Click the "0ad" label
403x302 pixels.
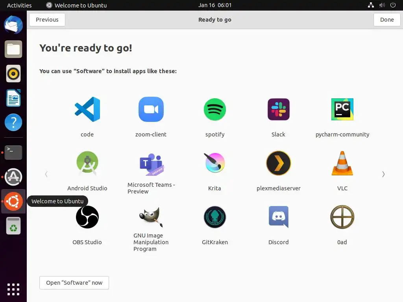coord(342,242)
